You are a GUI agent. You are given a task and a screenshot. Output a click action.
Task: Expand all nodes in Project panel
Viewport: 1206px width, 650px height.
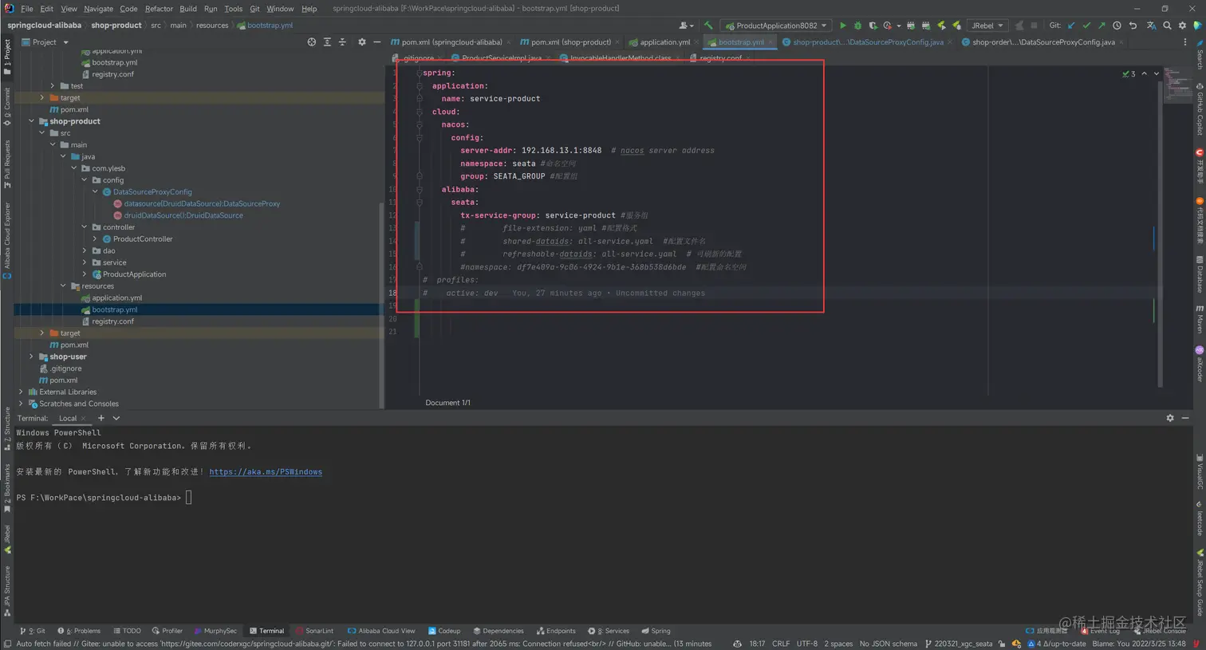click(x=327, y=42)
